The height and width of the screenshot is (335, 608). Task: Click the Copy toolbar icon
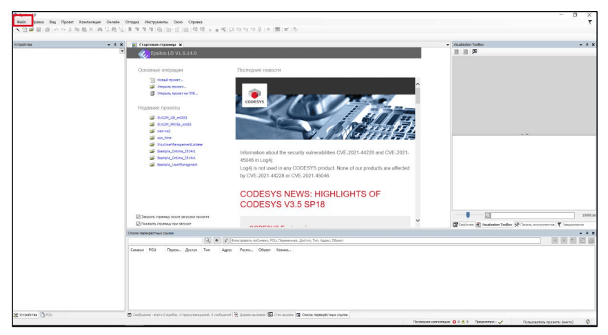(x=77, y=30)
